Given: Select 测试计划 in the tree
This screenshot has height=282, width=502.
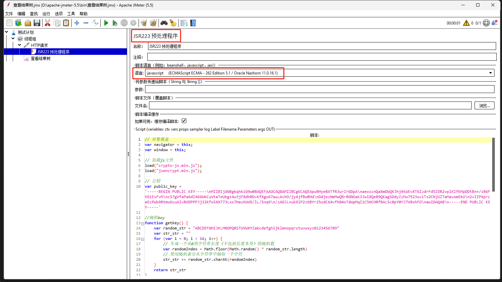Looking at the screenshot, I should click(25, 32).
